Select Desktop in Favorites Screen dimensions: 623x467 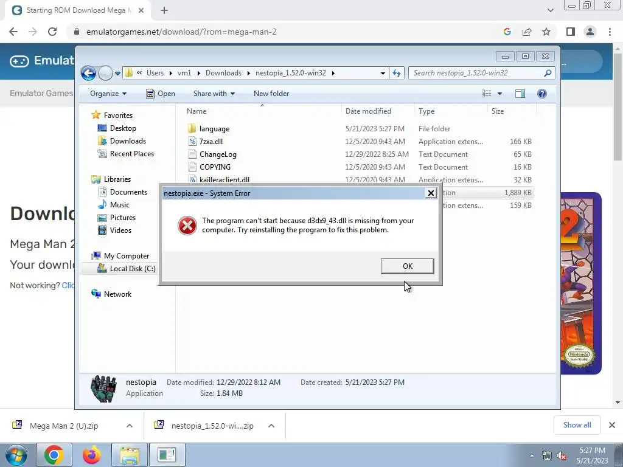tap(123, 128)
